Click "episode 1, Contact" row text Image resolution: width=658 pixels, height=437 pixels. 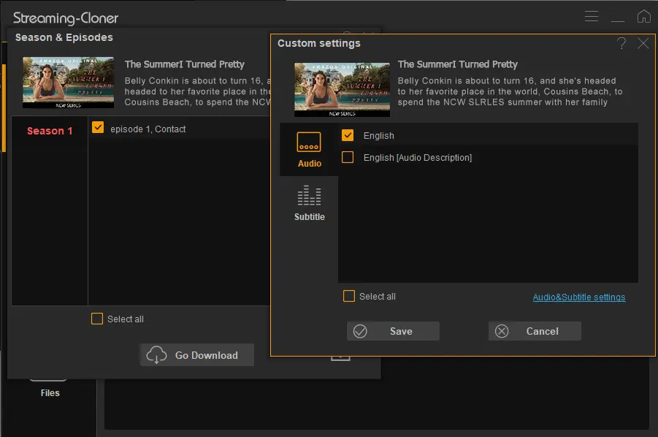(148, 129)
